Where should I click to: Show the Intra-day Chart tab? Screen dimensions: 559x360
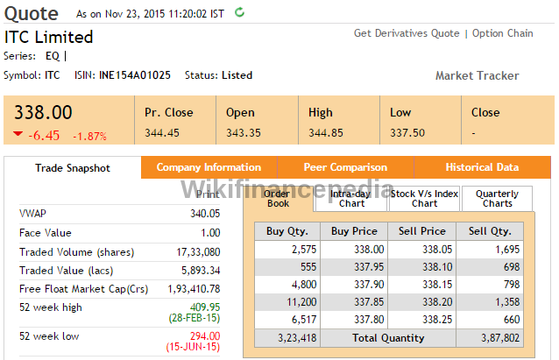coord(351,199)
